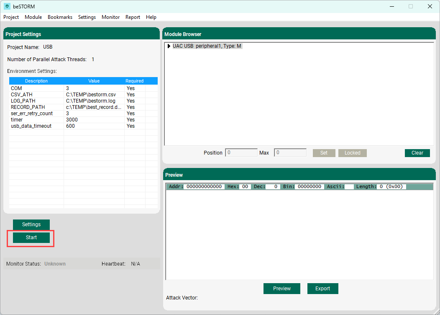The width and height of the screenshot is (440, 315).
Task: Click the Export button
Action: [322, 289]
